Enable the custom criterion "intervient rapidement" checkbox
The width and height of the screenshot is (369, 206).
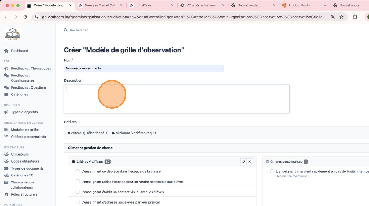click(272, 171)
